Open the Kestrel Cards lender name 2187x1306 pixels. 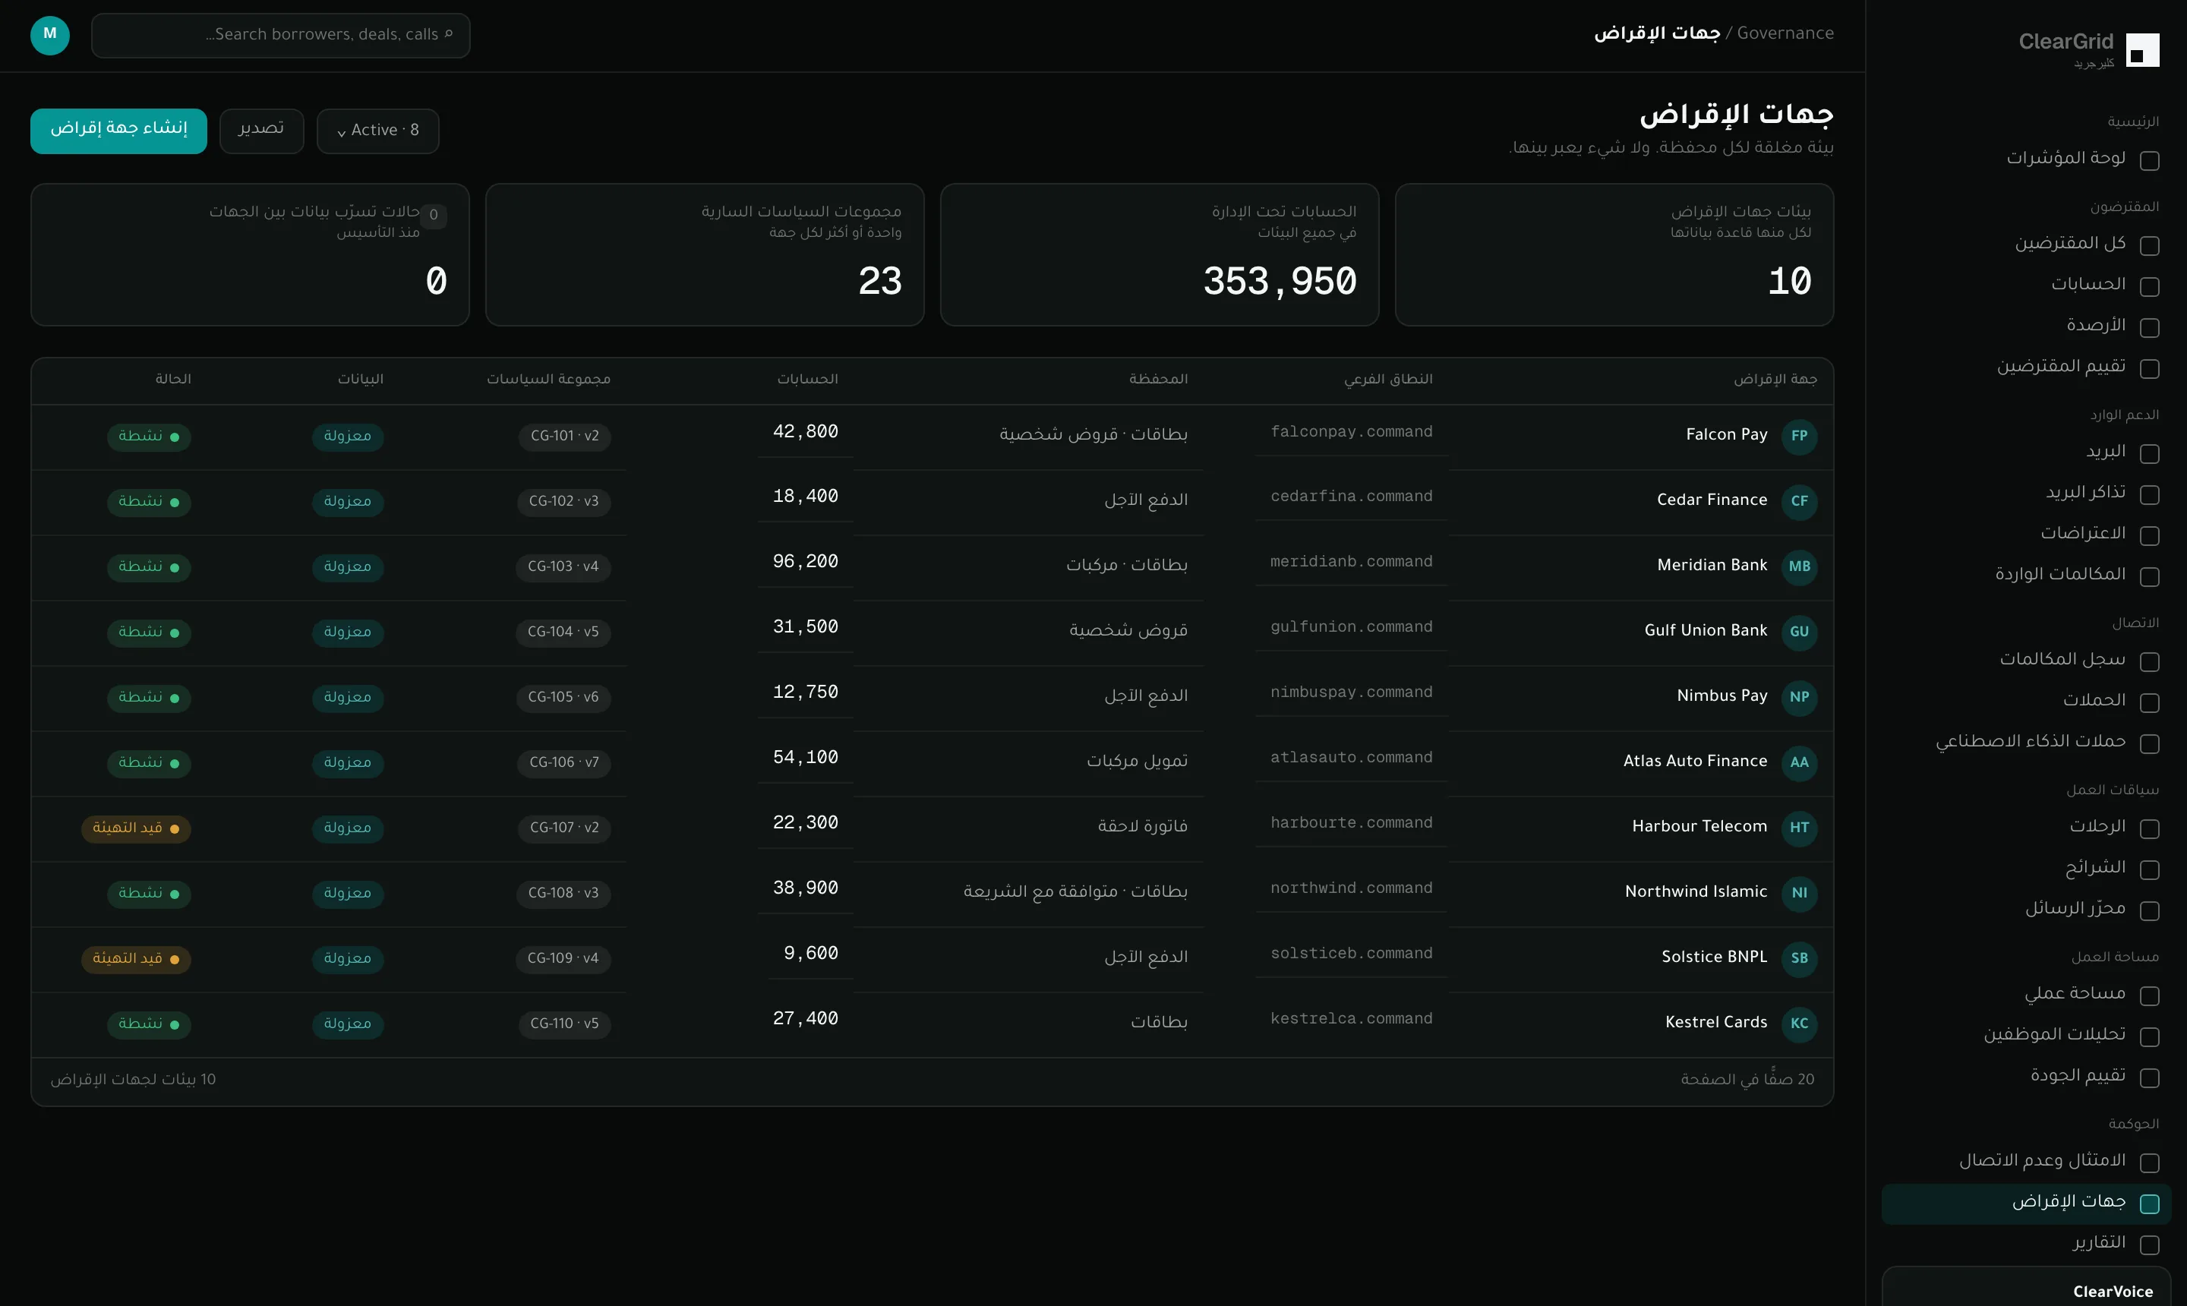(1715, 1022)
